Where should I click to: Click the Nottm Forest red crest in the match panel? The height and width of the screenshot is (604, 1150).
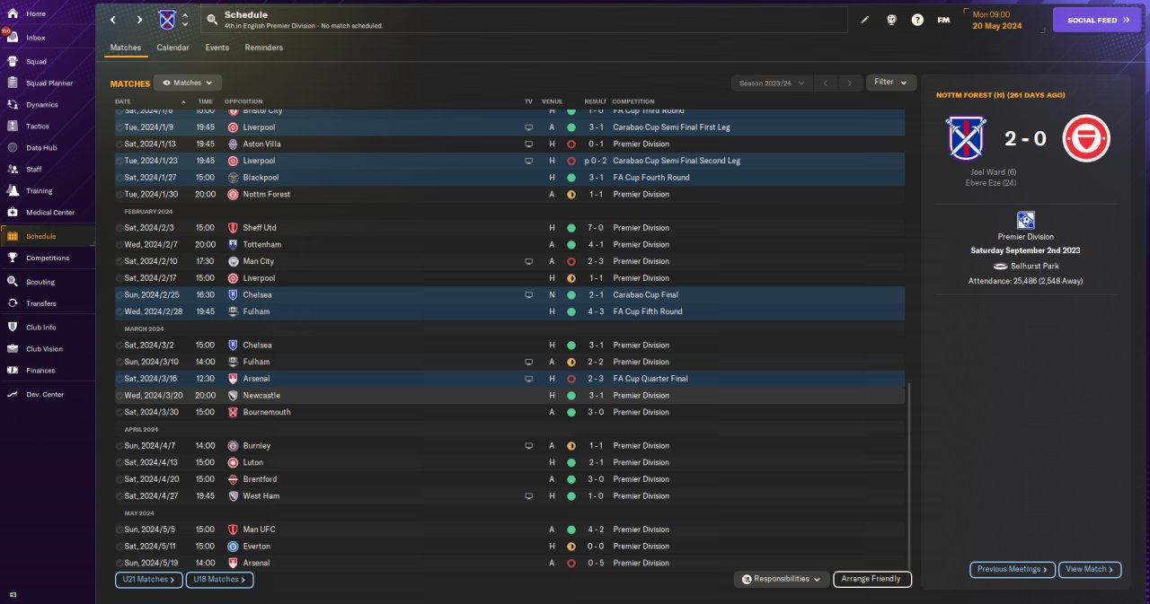click(x=1086, y=138)
